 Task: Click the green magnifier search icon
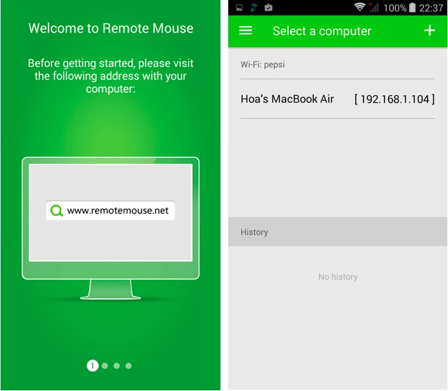point(57,210)
